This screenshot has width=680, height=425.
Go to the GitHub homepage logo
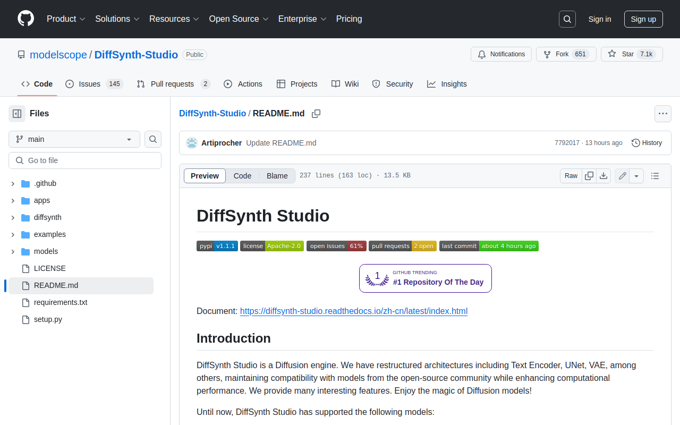click(25, 19)
